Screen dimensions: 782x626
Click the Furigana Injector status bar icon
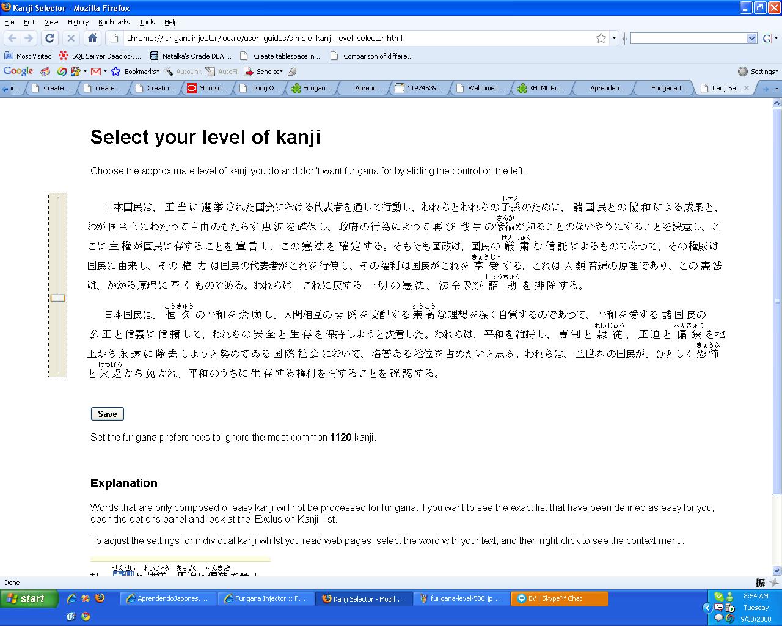[761, 583]
